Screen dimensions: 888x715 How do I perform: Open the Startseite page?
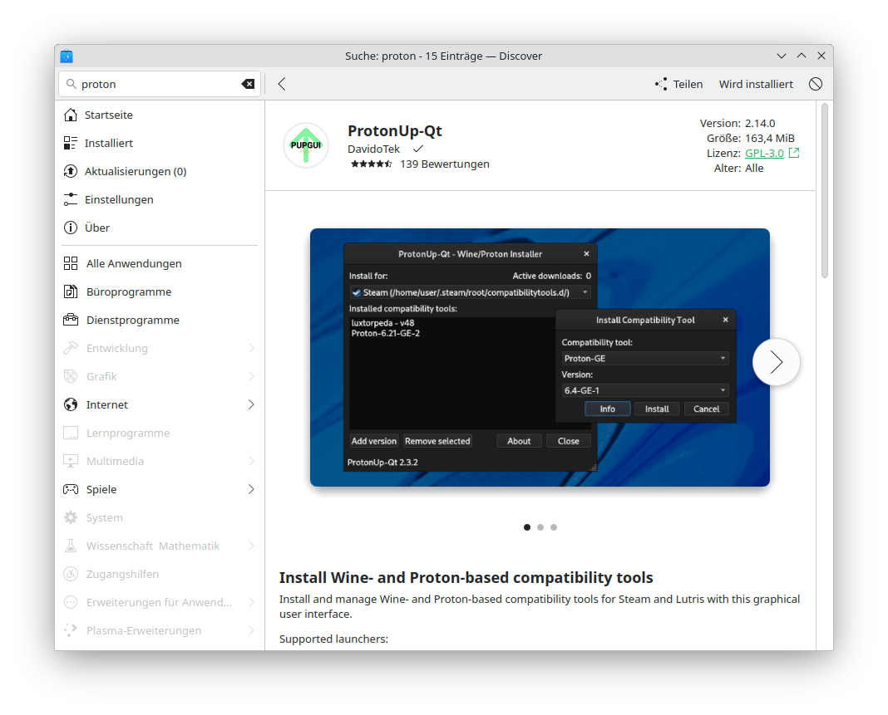[160, 115]
